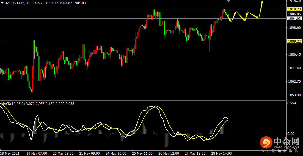Click the 1862.75 price scale value
The height and width of the screenshot is (156, 303).
[x=294, y=82]
